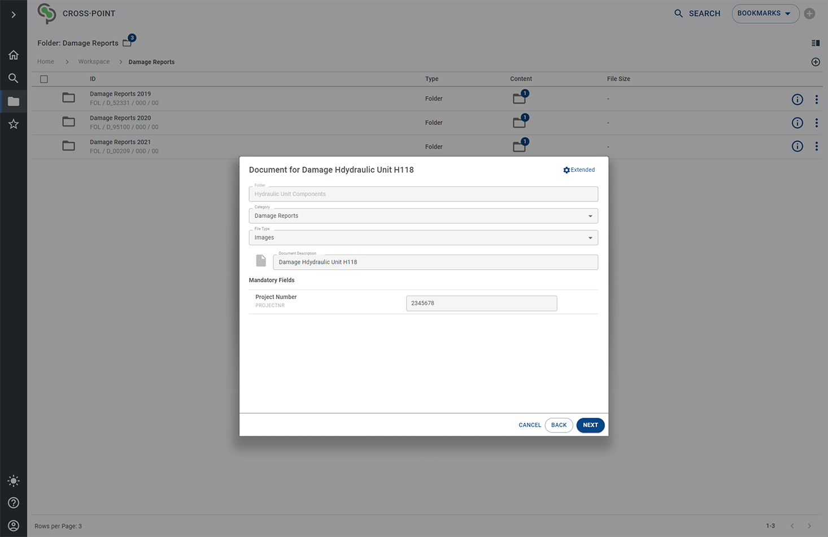Open the user profile icon
Image resolution: width=828 pixels, height=537 pixels.
(x=14, y=526)
